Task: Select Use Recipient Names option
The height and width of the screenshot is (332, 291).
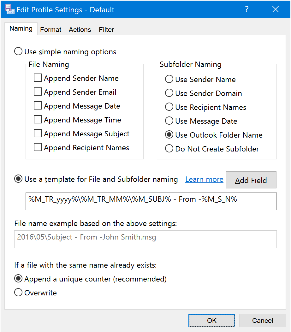Action: coord(205,107)
